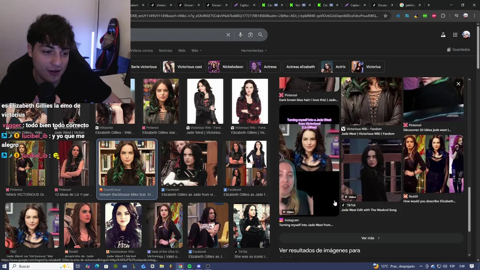Open 'Découvrez 20 idées jade west' Pinterest link
This screenshot has width=480, height=270.
coord(427,130)
